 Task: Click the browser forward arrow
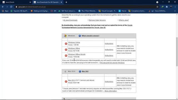[x=7, y=7]
